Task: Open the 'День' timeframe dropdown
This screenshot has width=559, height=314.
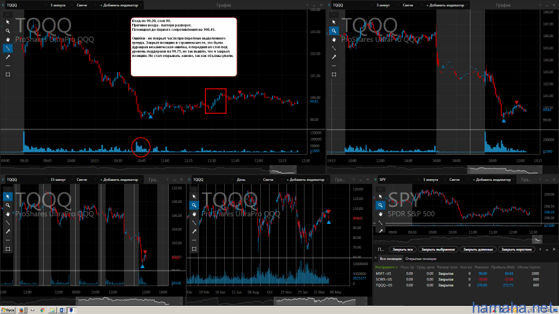Action: [x=240, y=180]
